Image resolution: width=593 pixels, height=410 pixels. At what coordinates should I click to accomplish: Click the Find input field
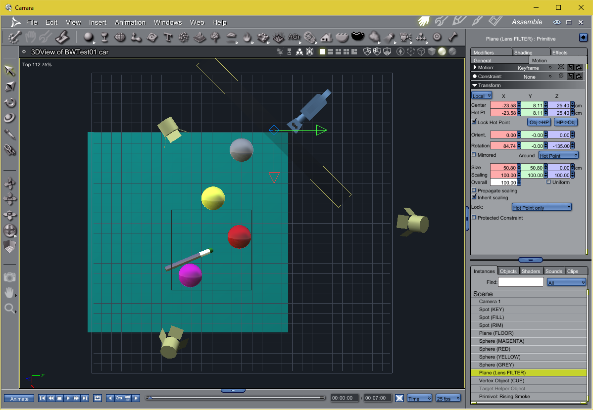pos(521,282)
